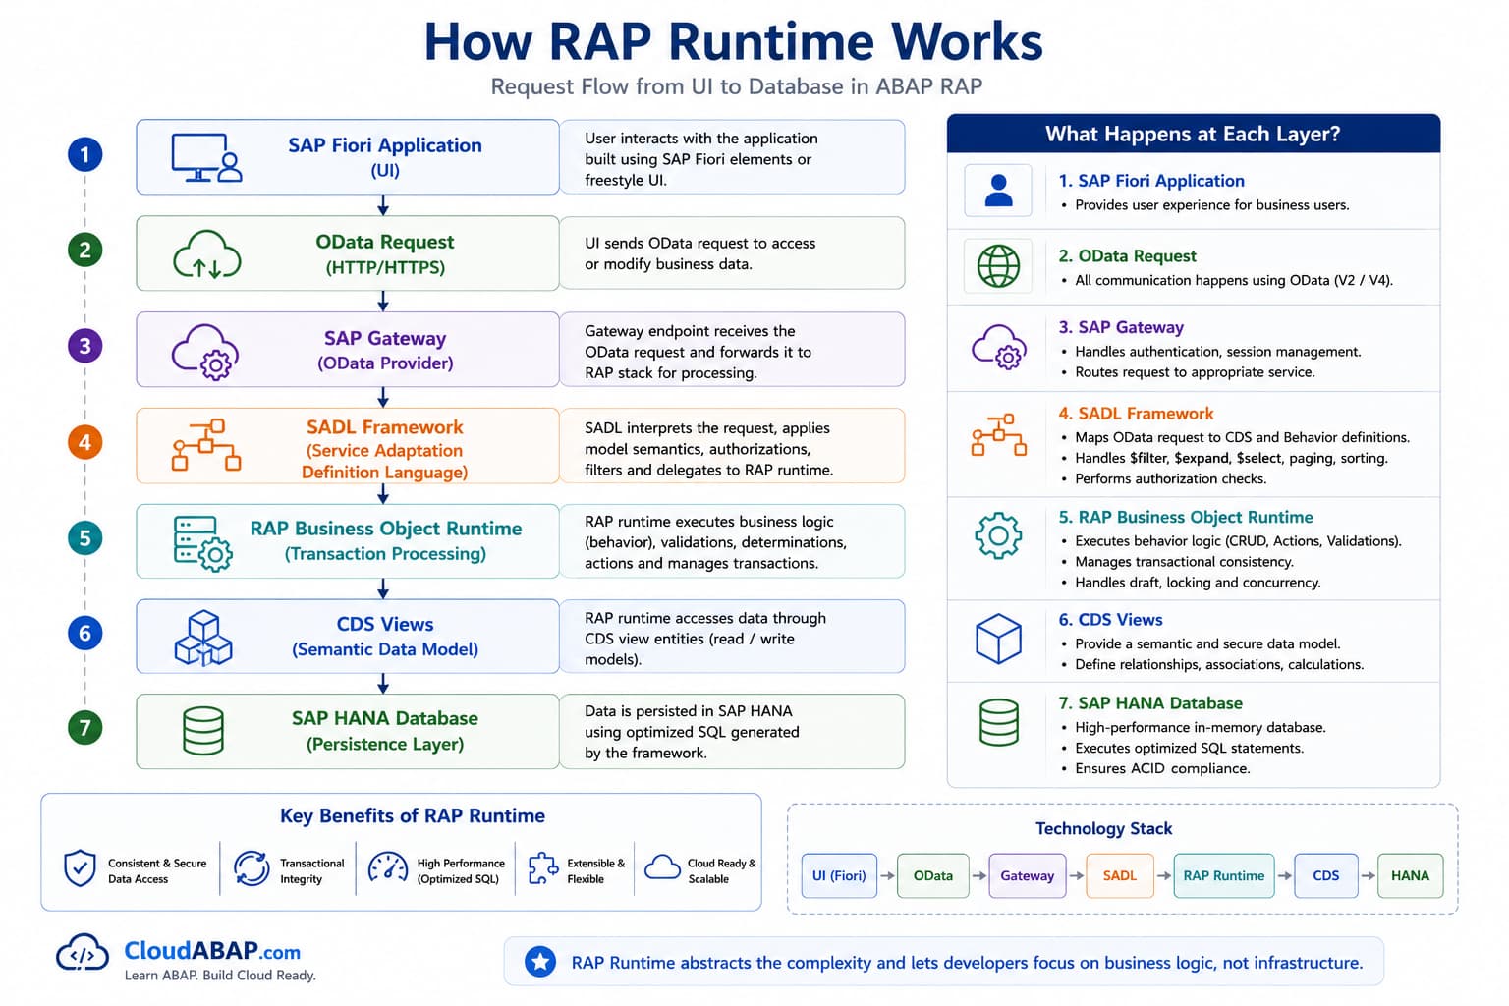This screenshot has height=1006, width=1509.
Task: Click the stacked cubes icon beside CDS Views (Semantic Data Model)
Action: (x=203, y=638)
